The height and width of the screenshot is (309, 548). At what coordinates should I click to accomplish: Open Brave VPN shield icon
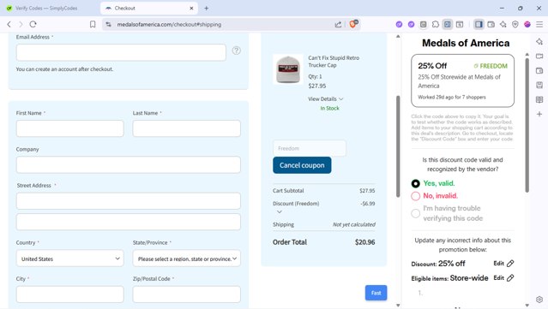pos(515,25)
